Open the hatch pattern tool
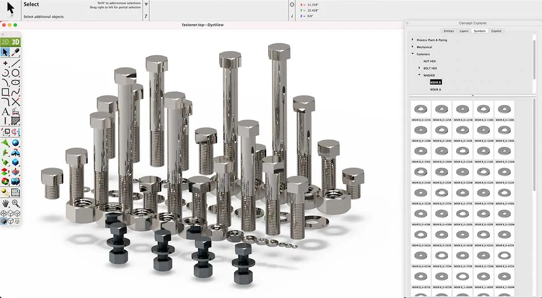The image size is (542, 298). tap(16, 120)
